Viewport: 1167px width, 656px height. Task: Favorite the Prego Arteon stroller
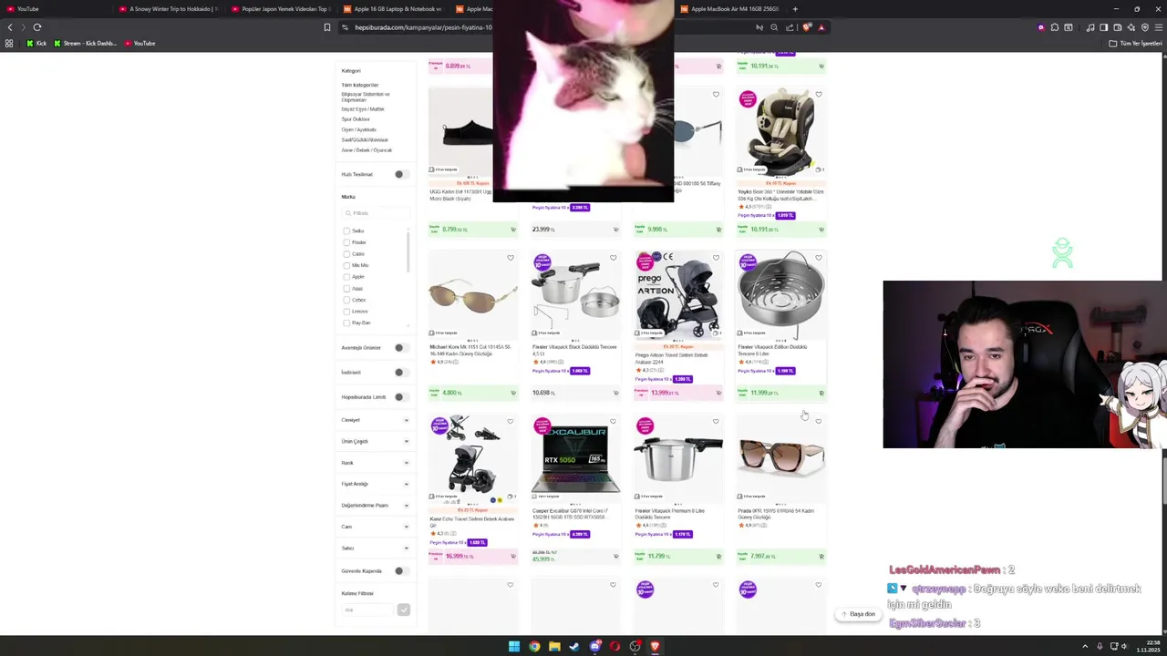pyautogui.click(x=716, y=258)
